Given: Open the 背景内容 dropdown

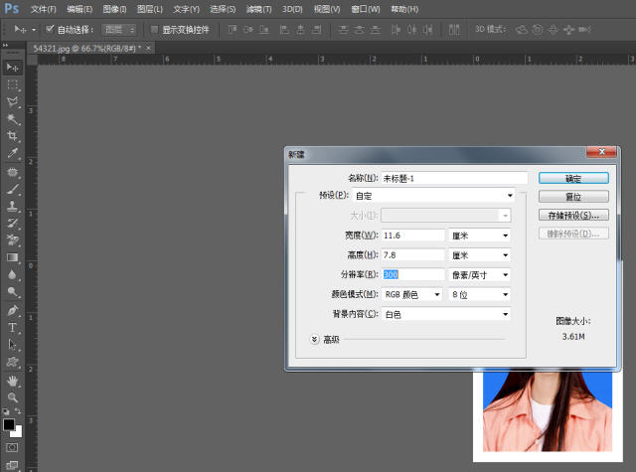Looking at the screenshot, I should click(445, 314).
